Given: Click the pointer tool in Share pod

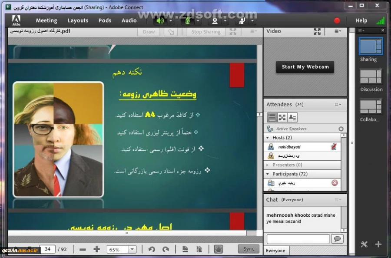Looking at the screenshot, I should 171,32.
